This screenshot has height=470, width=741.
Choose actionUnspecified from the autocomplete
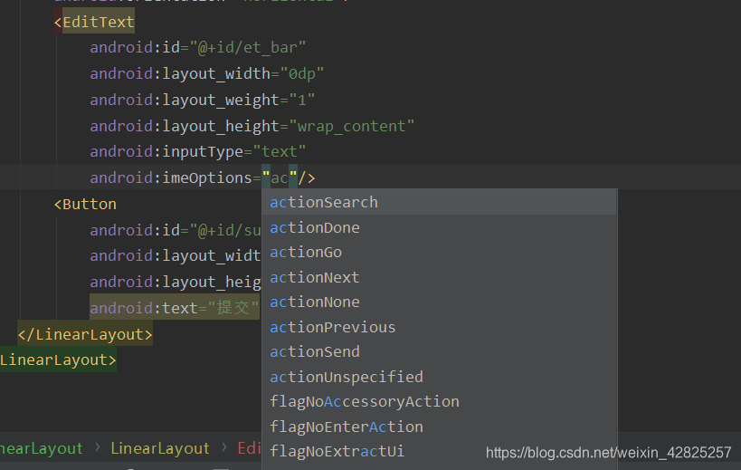click(440, 377)
